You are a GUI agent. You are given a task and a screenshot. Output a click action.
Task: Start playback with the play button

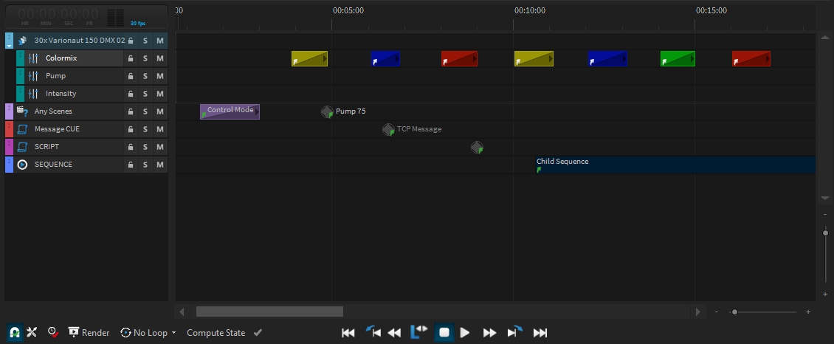[x=465, y=333]
